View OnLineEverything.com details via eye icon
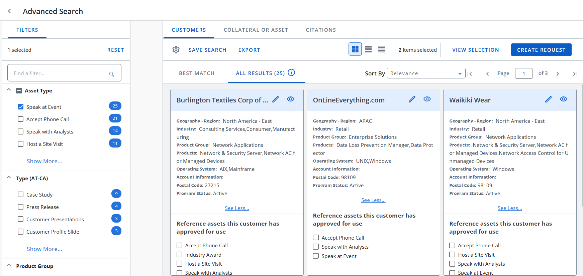Viewport: 583px width, 276px height. point(427,99)
